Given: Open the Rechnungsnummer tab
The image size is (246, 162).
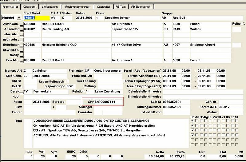Looking at the screenshot, I should (x=77, y=7).
